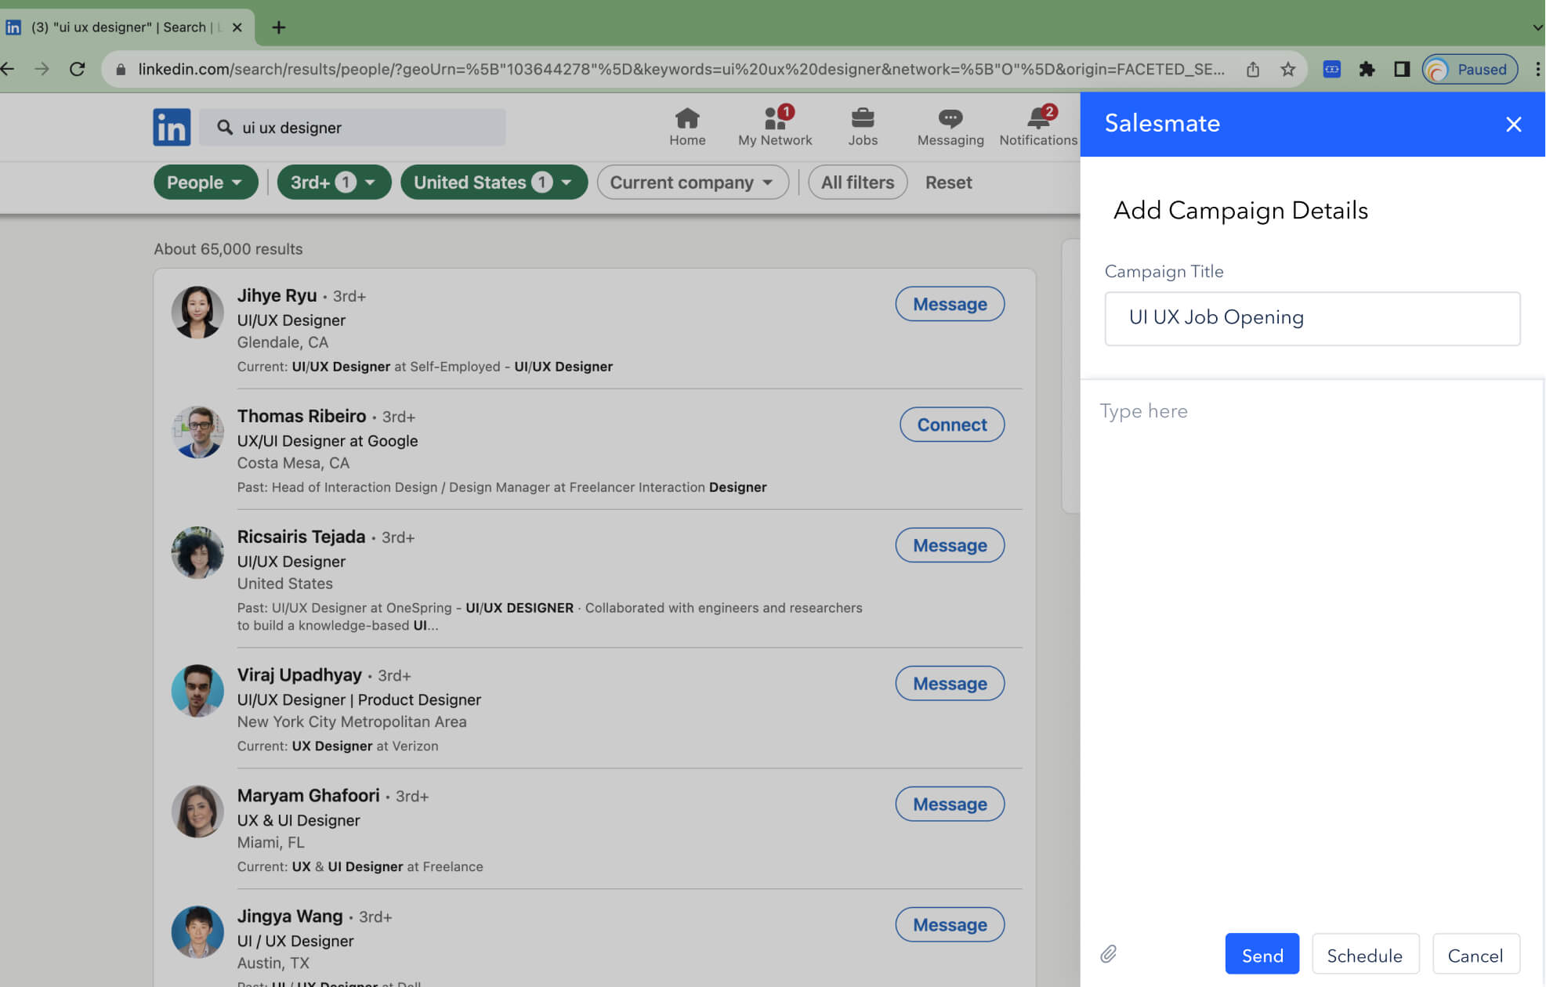Go to Jobs briefcase icon
This screenshot has width=1546, height=987.
click(863, 127)
